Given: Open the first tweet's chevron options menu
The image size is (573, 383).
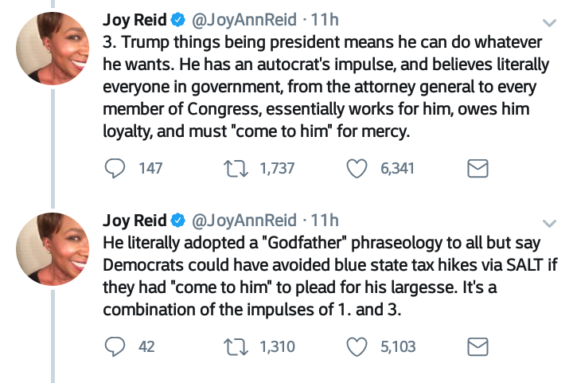Looking at the screenshot, I should point(549,22).
